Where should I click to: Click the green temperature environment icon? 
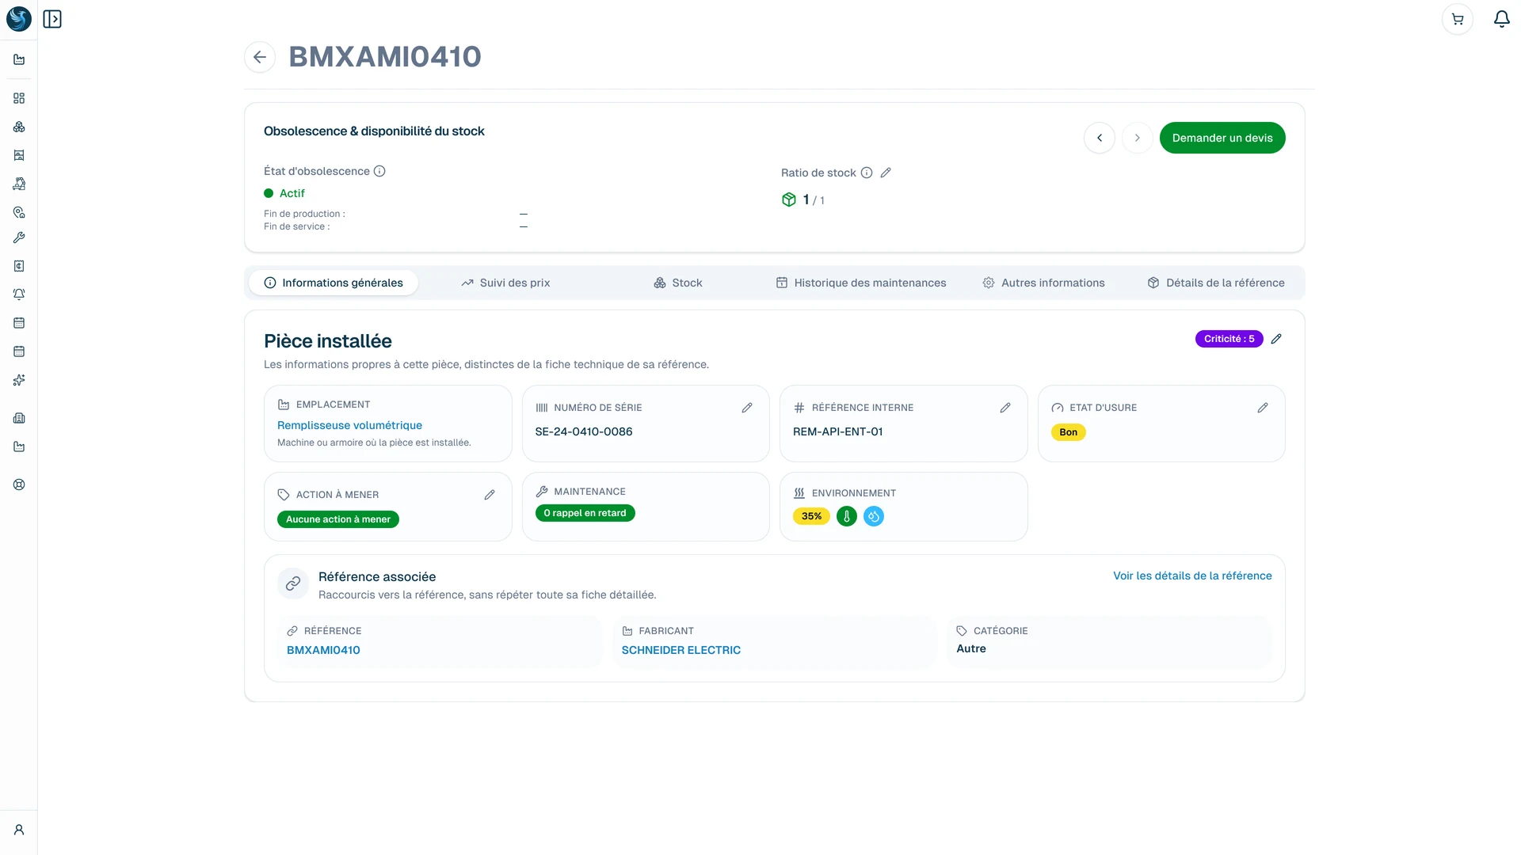(847, 516)
